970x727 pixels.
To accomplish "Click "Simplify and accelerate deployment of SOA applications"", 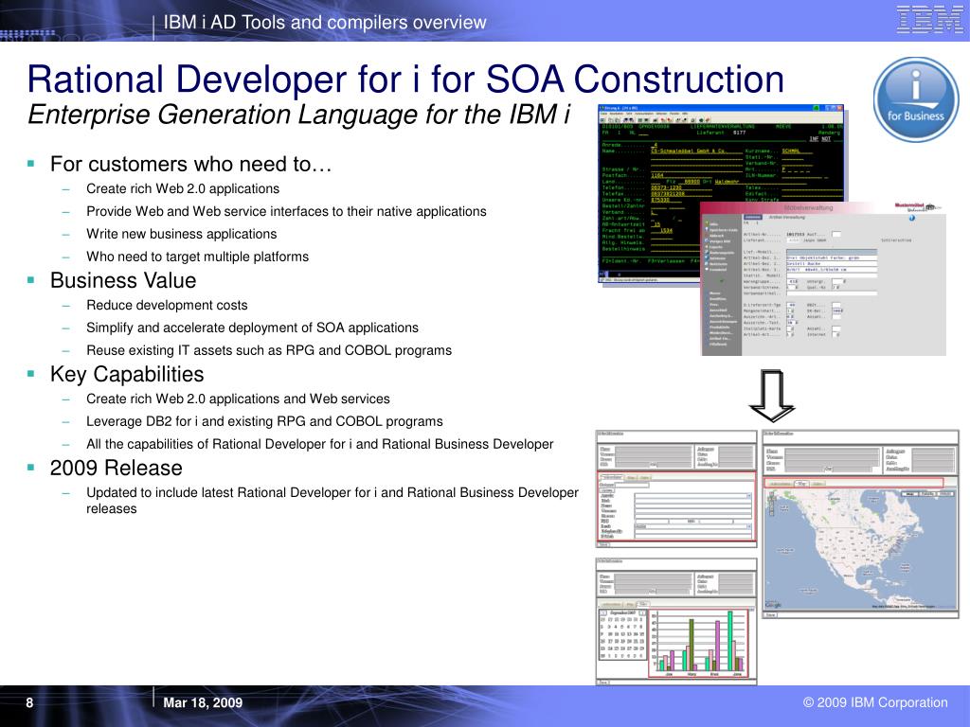I will click(x=252, y=328).
